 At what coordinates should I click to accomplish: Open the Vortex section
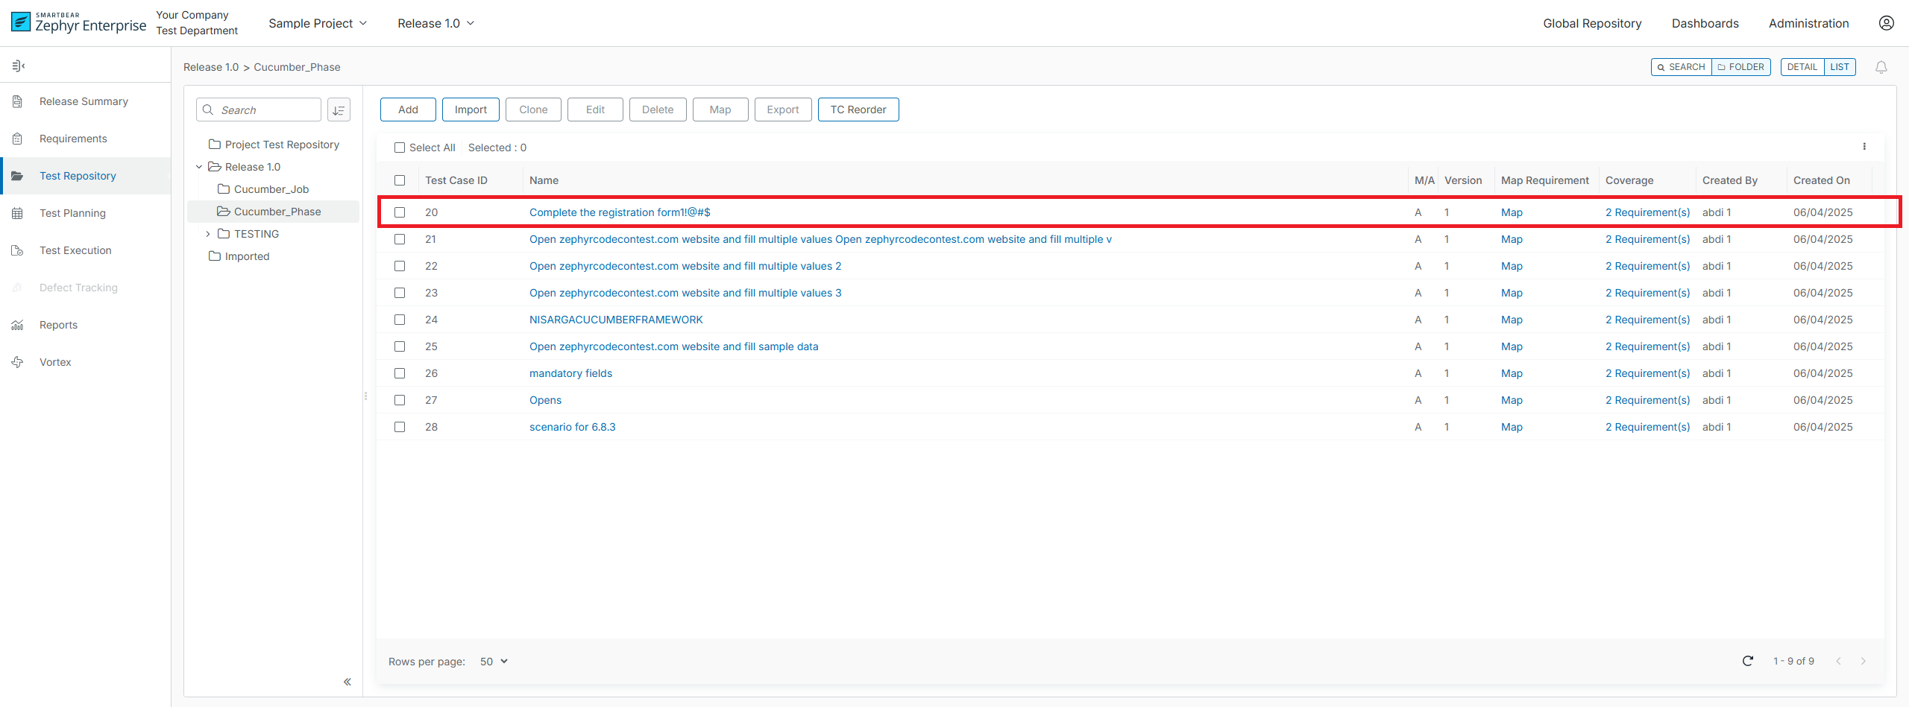click(54, 362)
